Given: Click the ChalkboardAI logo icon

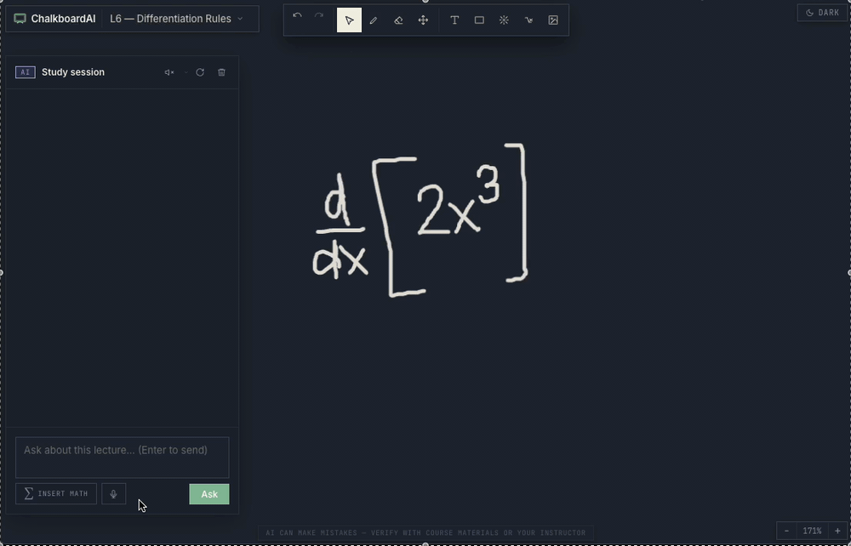Looking at the screenshot, I should pyautogui.click(x=20, y=19).
